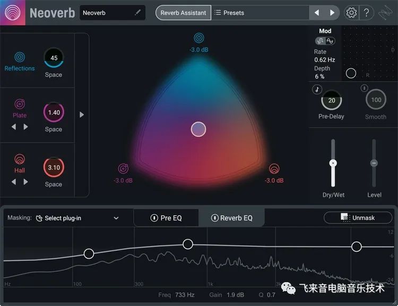This screenshot has width=398, height=306.
Task: Click the Dry/Wet slider handle
Action: (333, 163)
